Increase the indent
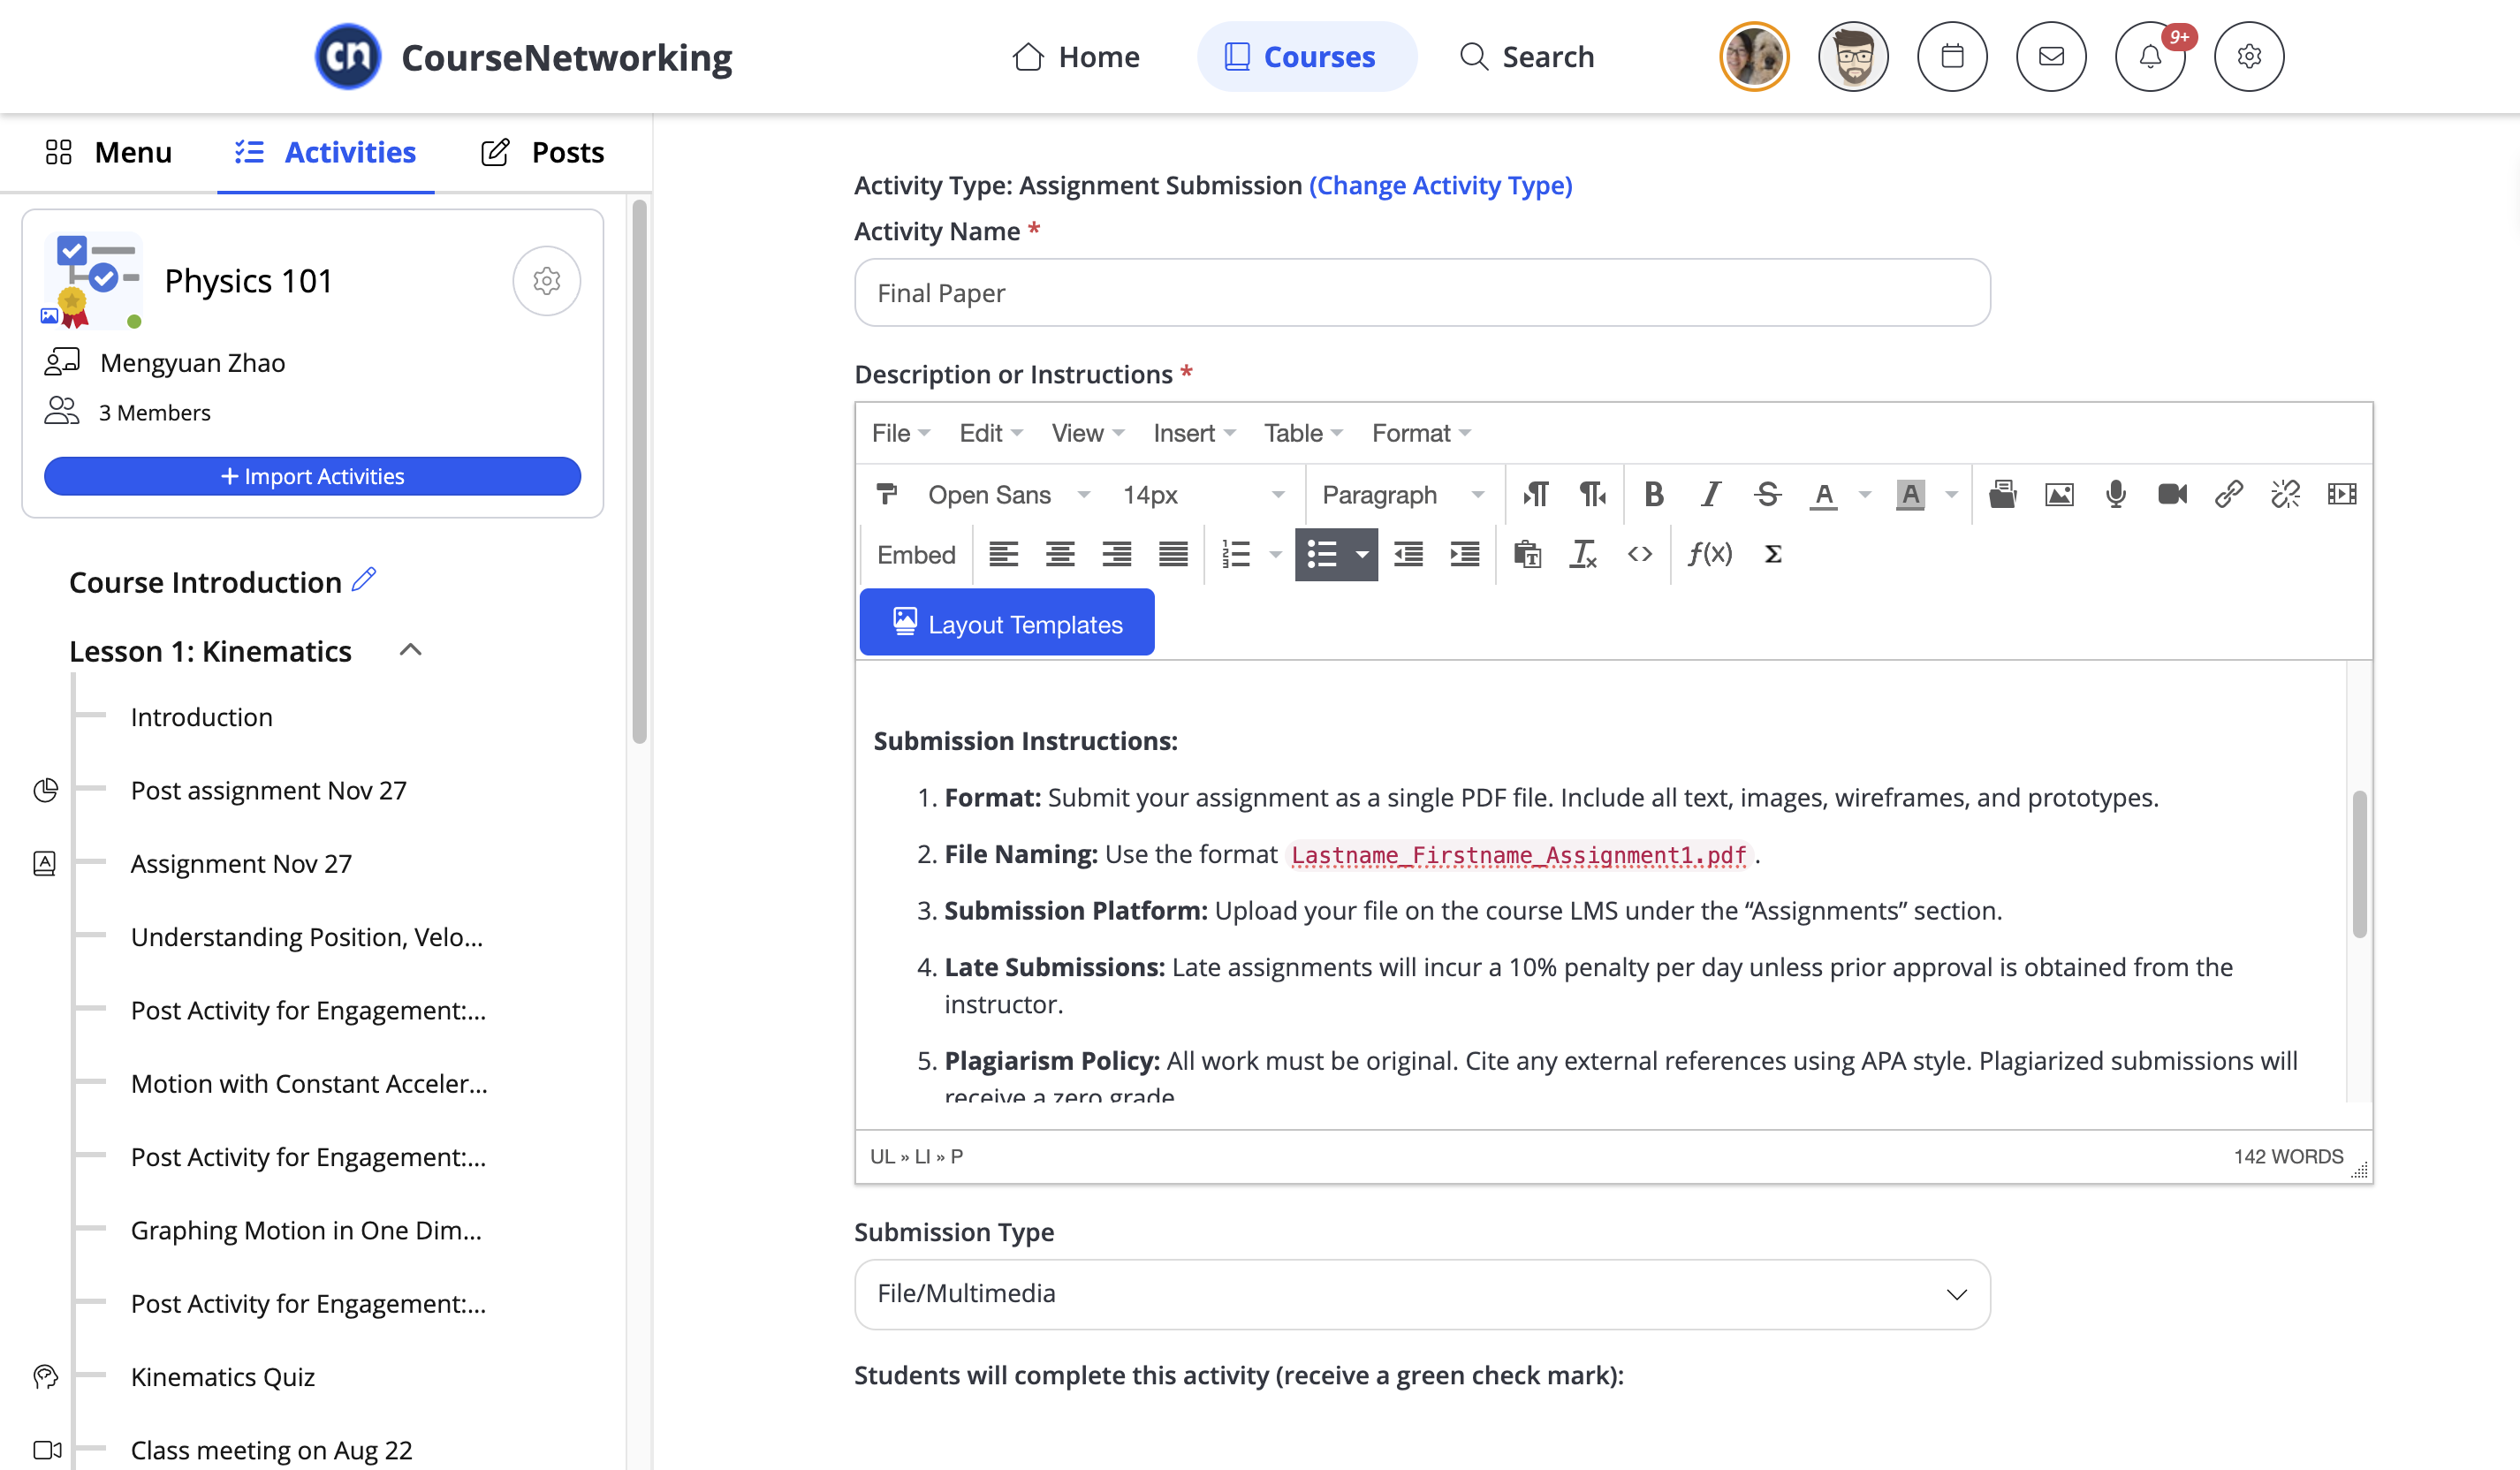Screen dimensions: 2520x1470 tap(1465, 554)
